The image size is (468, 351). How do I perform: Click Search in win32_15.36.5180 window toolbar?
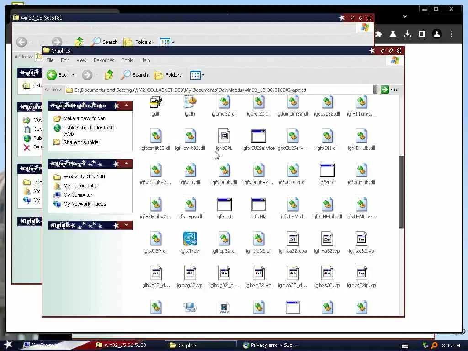(x=104, y=42)
